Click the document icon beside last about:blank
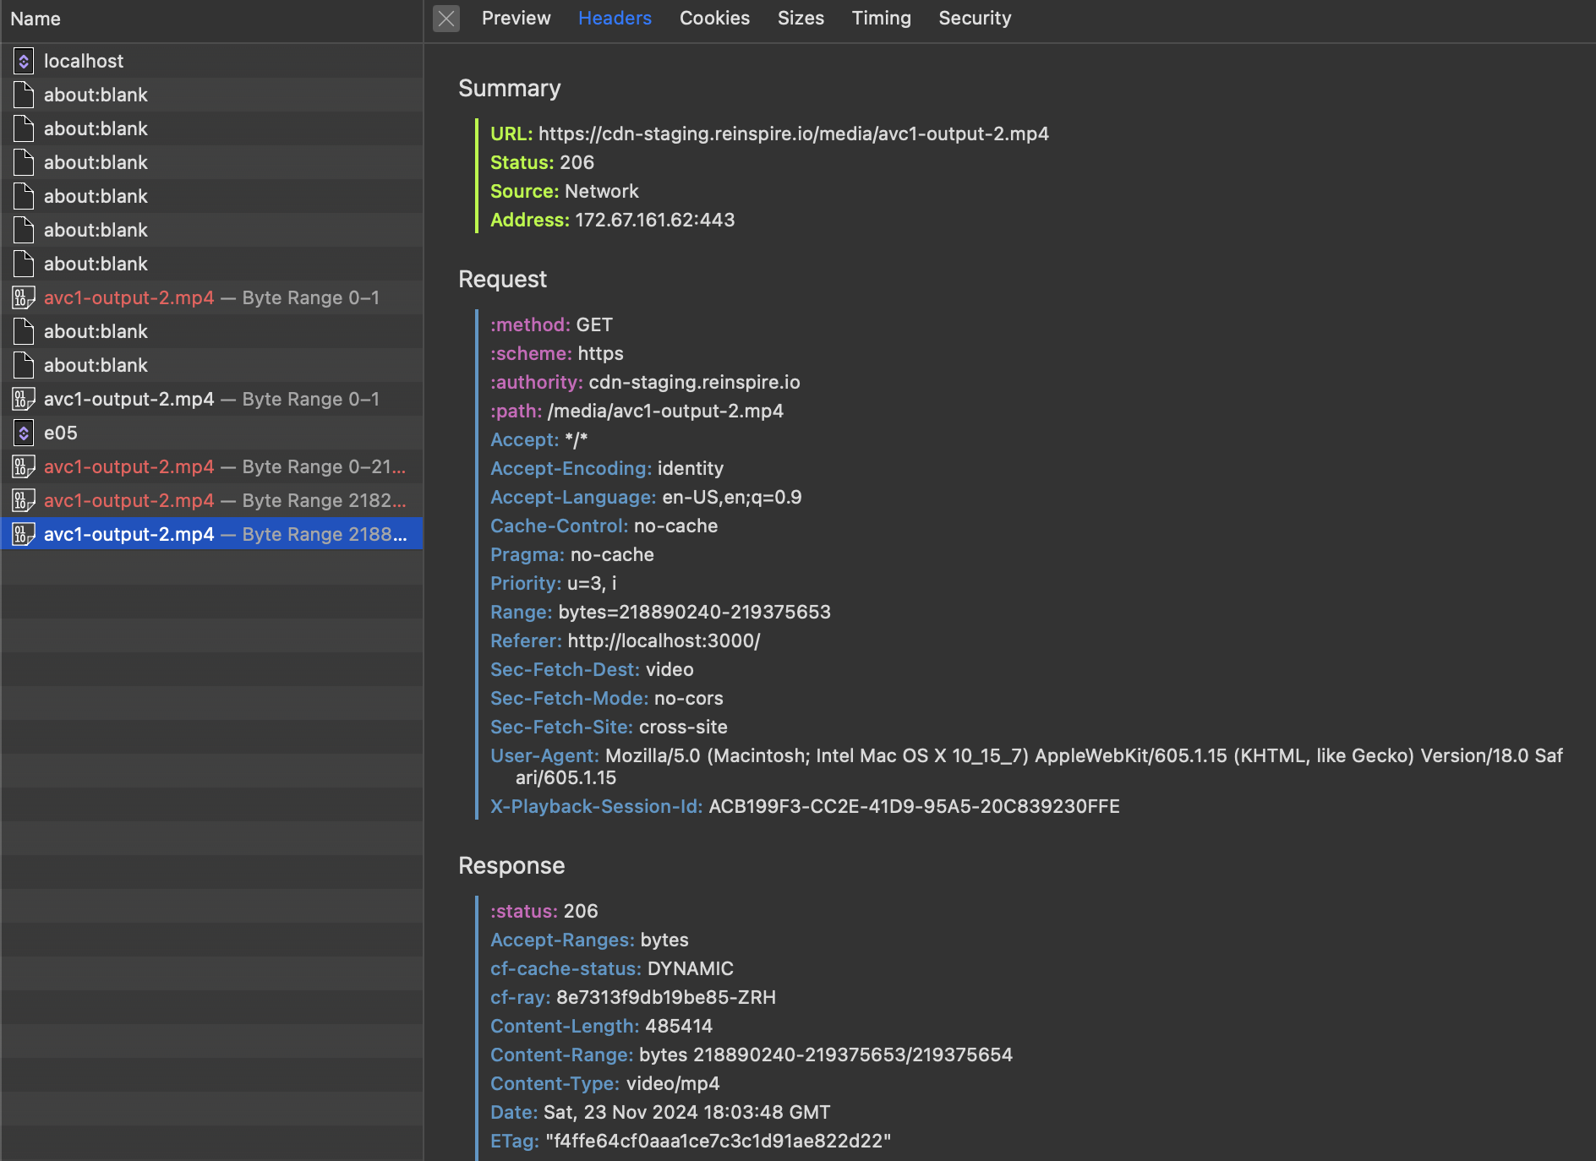Image resolution: width=1596 pixels, height=1161 pixels. point(23,365)
